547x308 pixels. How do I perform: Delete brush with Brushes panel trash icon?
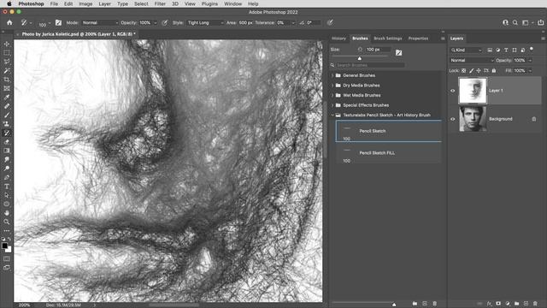point(435,304)
